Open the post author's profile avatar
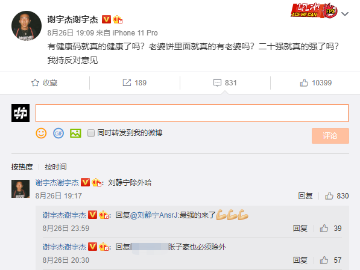The width and height of the screenshot is (360, 270). pos(27,26)
